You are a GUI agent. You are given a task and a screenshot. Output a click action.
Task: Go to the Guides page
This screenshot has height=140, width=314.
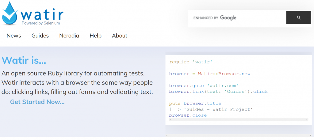[40, 36]
